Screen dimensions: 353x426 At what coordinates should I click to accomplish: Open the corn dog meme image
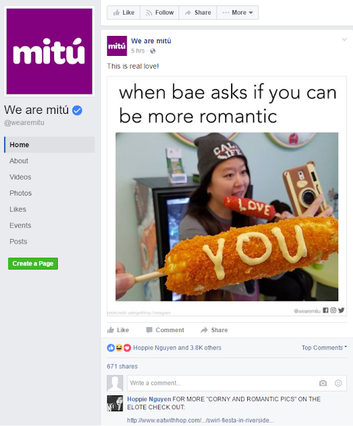pyautogui.click(x=227, y=196)
